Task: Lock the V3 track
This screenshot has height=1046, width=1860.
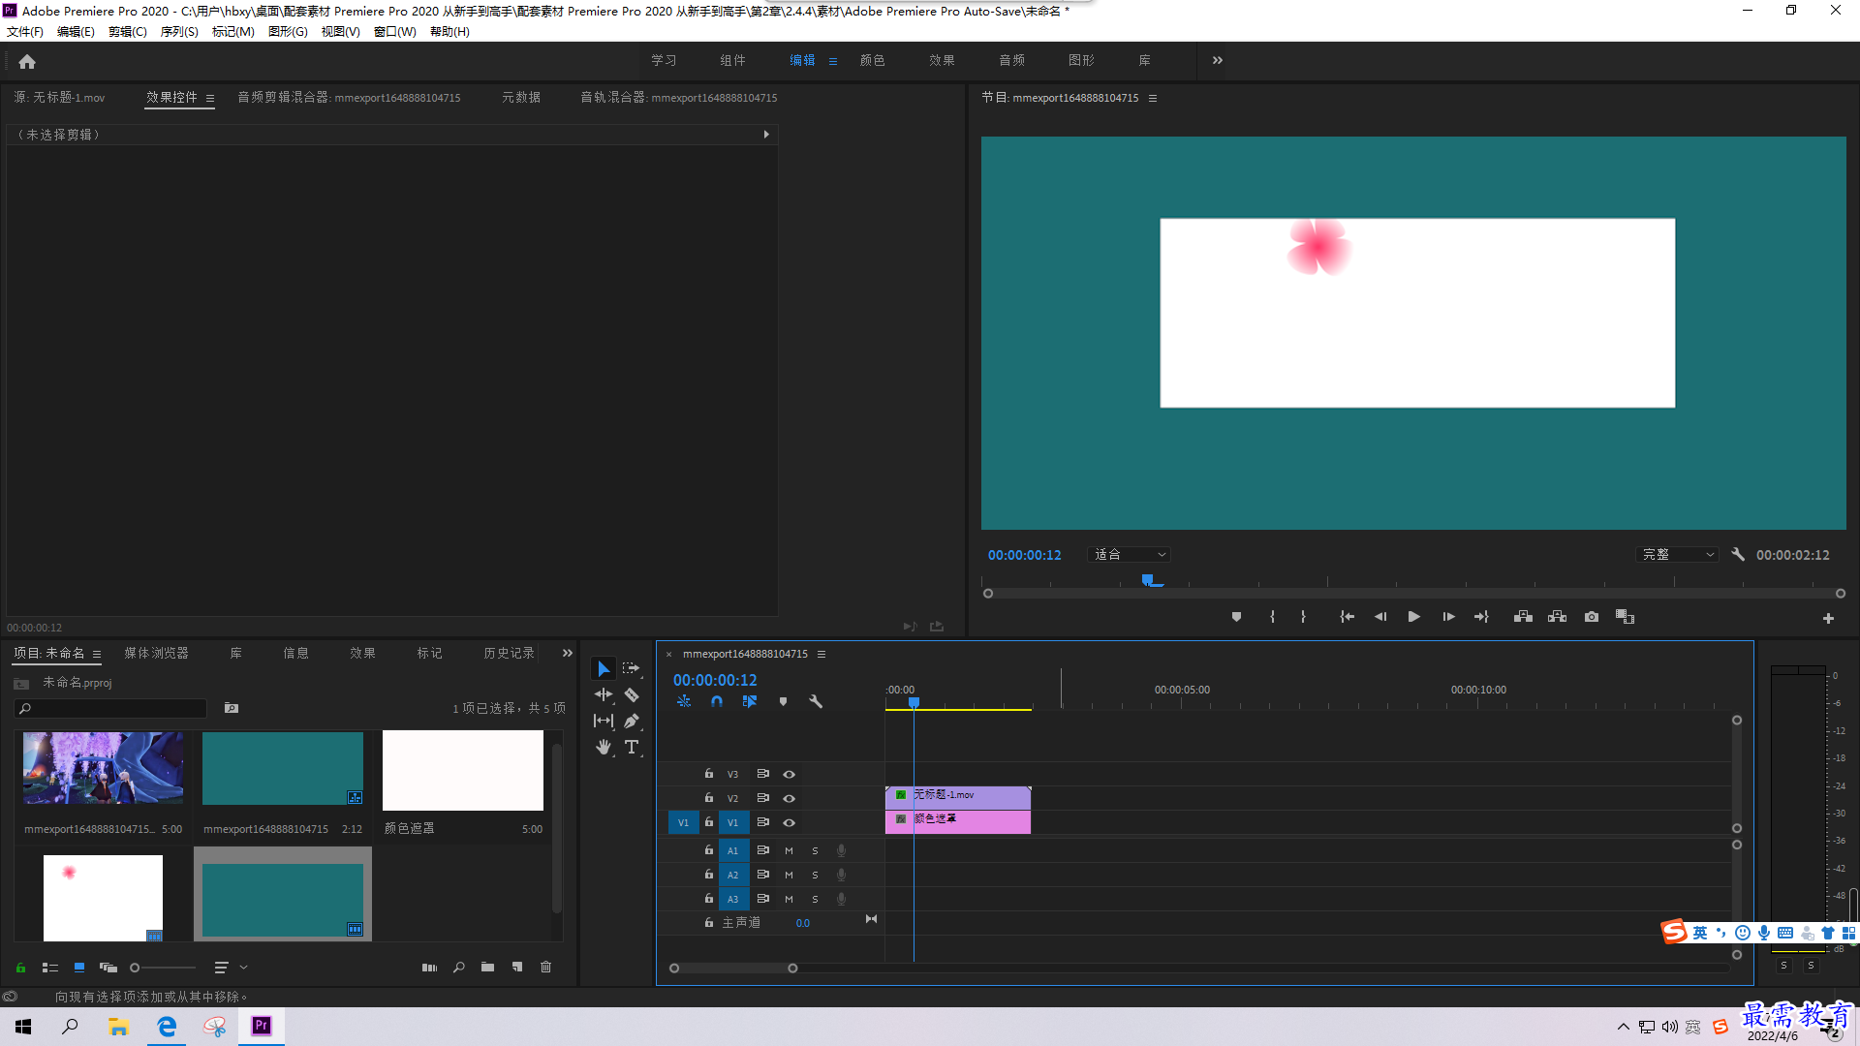Action: click(708, 774)
